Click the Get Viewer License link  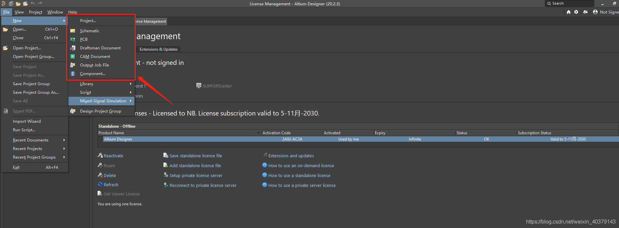122,194
